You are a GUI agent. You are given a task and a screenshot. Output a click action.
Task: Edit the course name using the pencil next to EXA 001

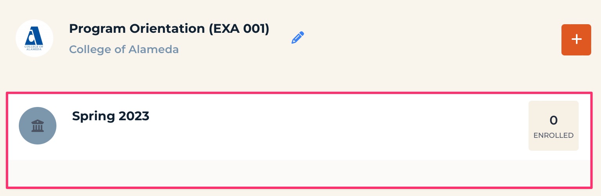(x=298, y=37)
